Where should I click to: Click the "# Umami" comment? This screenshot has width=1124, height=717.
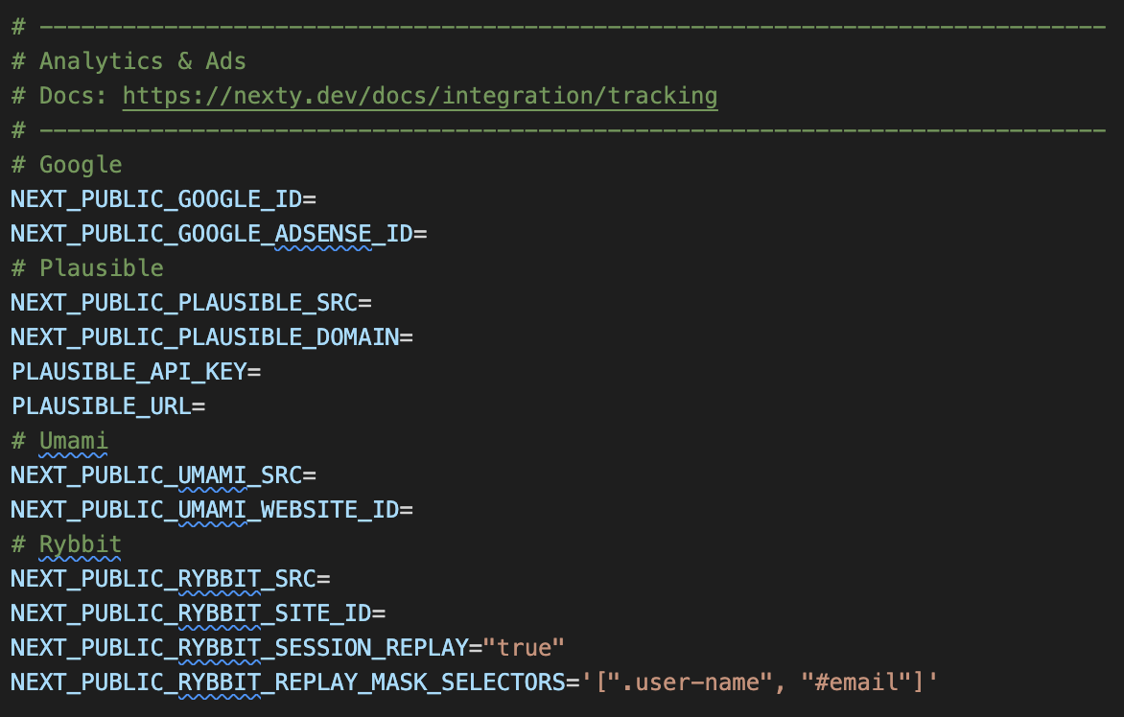point(59,441)
